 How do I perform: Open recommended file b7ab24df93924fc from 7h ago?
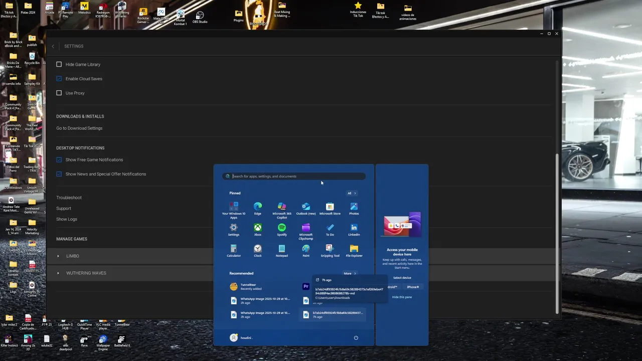(x=334, y=315)
